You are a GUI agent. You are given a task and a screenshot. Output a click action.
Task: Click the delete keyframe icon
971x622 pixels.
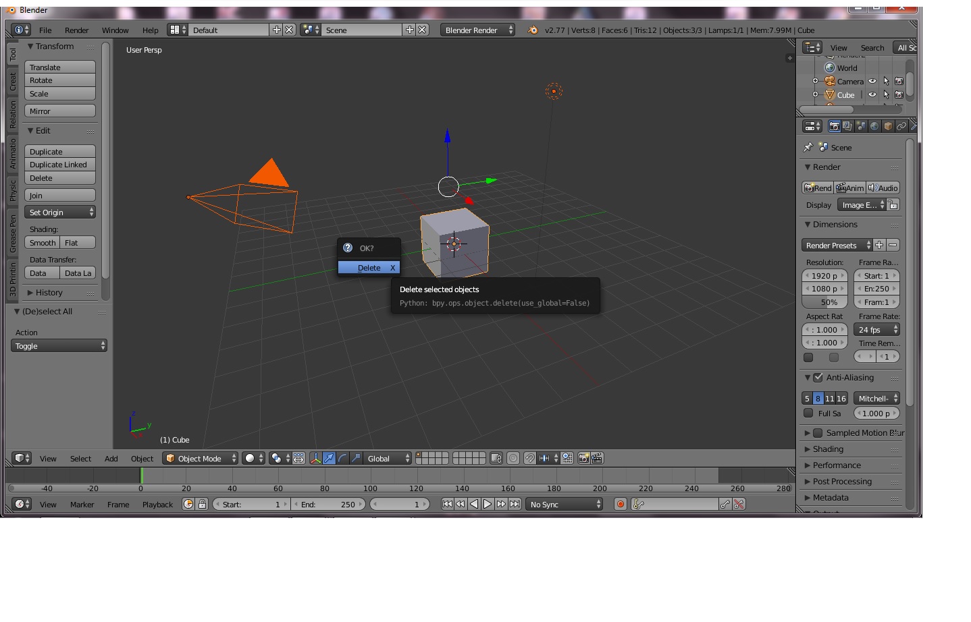(x=739, y=504)
